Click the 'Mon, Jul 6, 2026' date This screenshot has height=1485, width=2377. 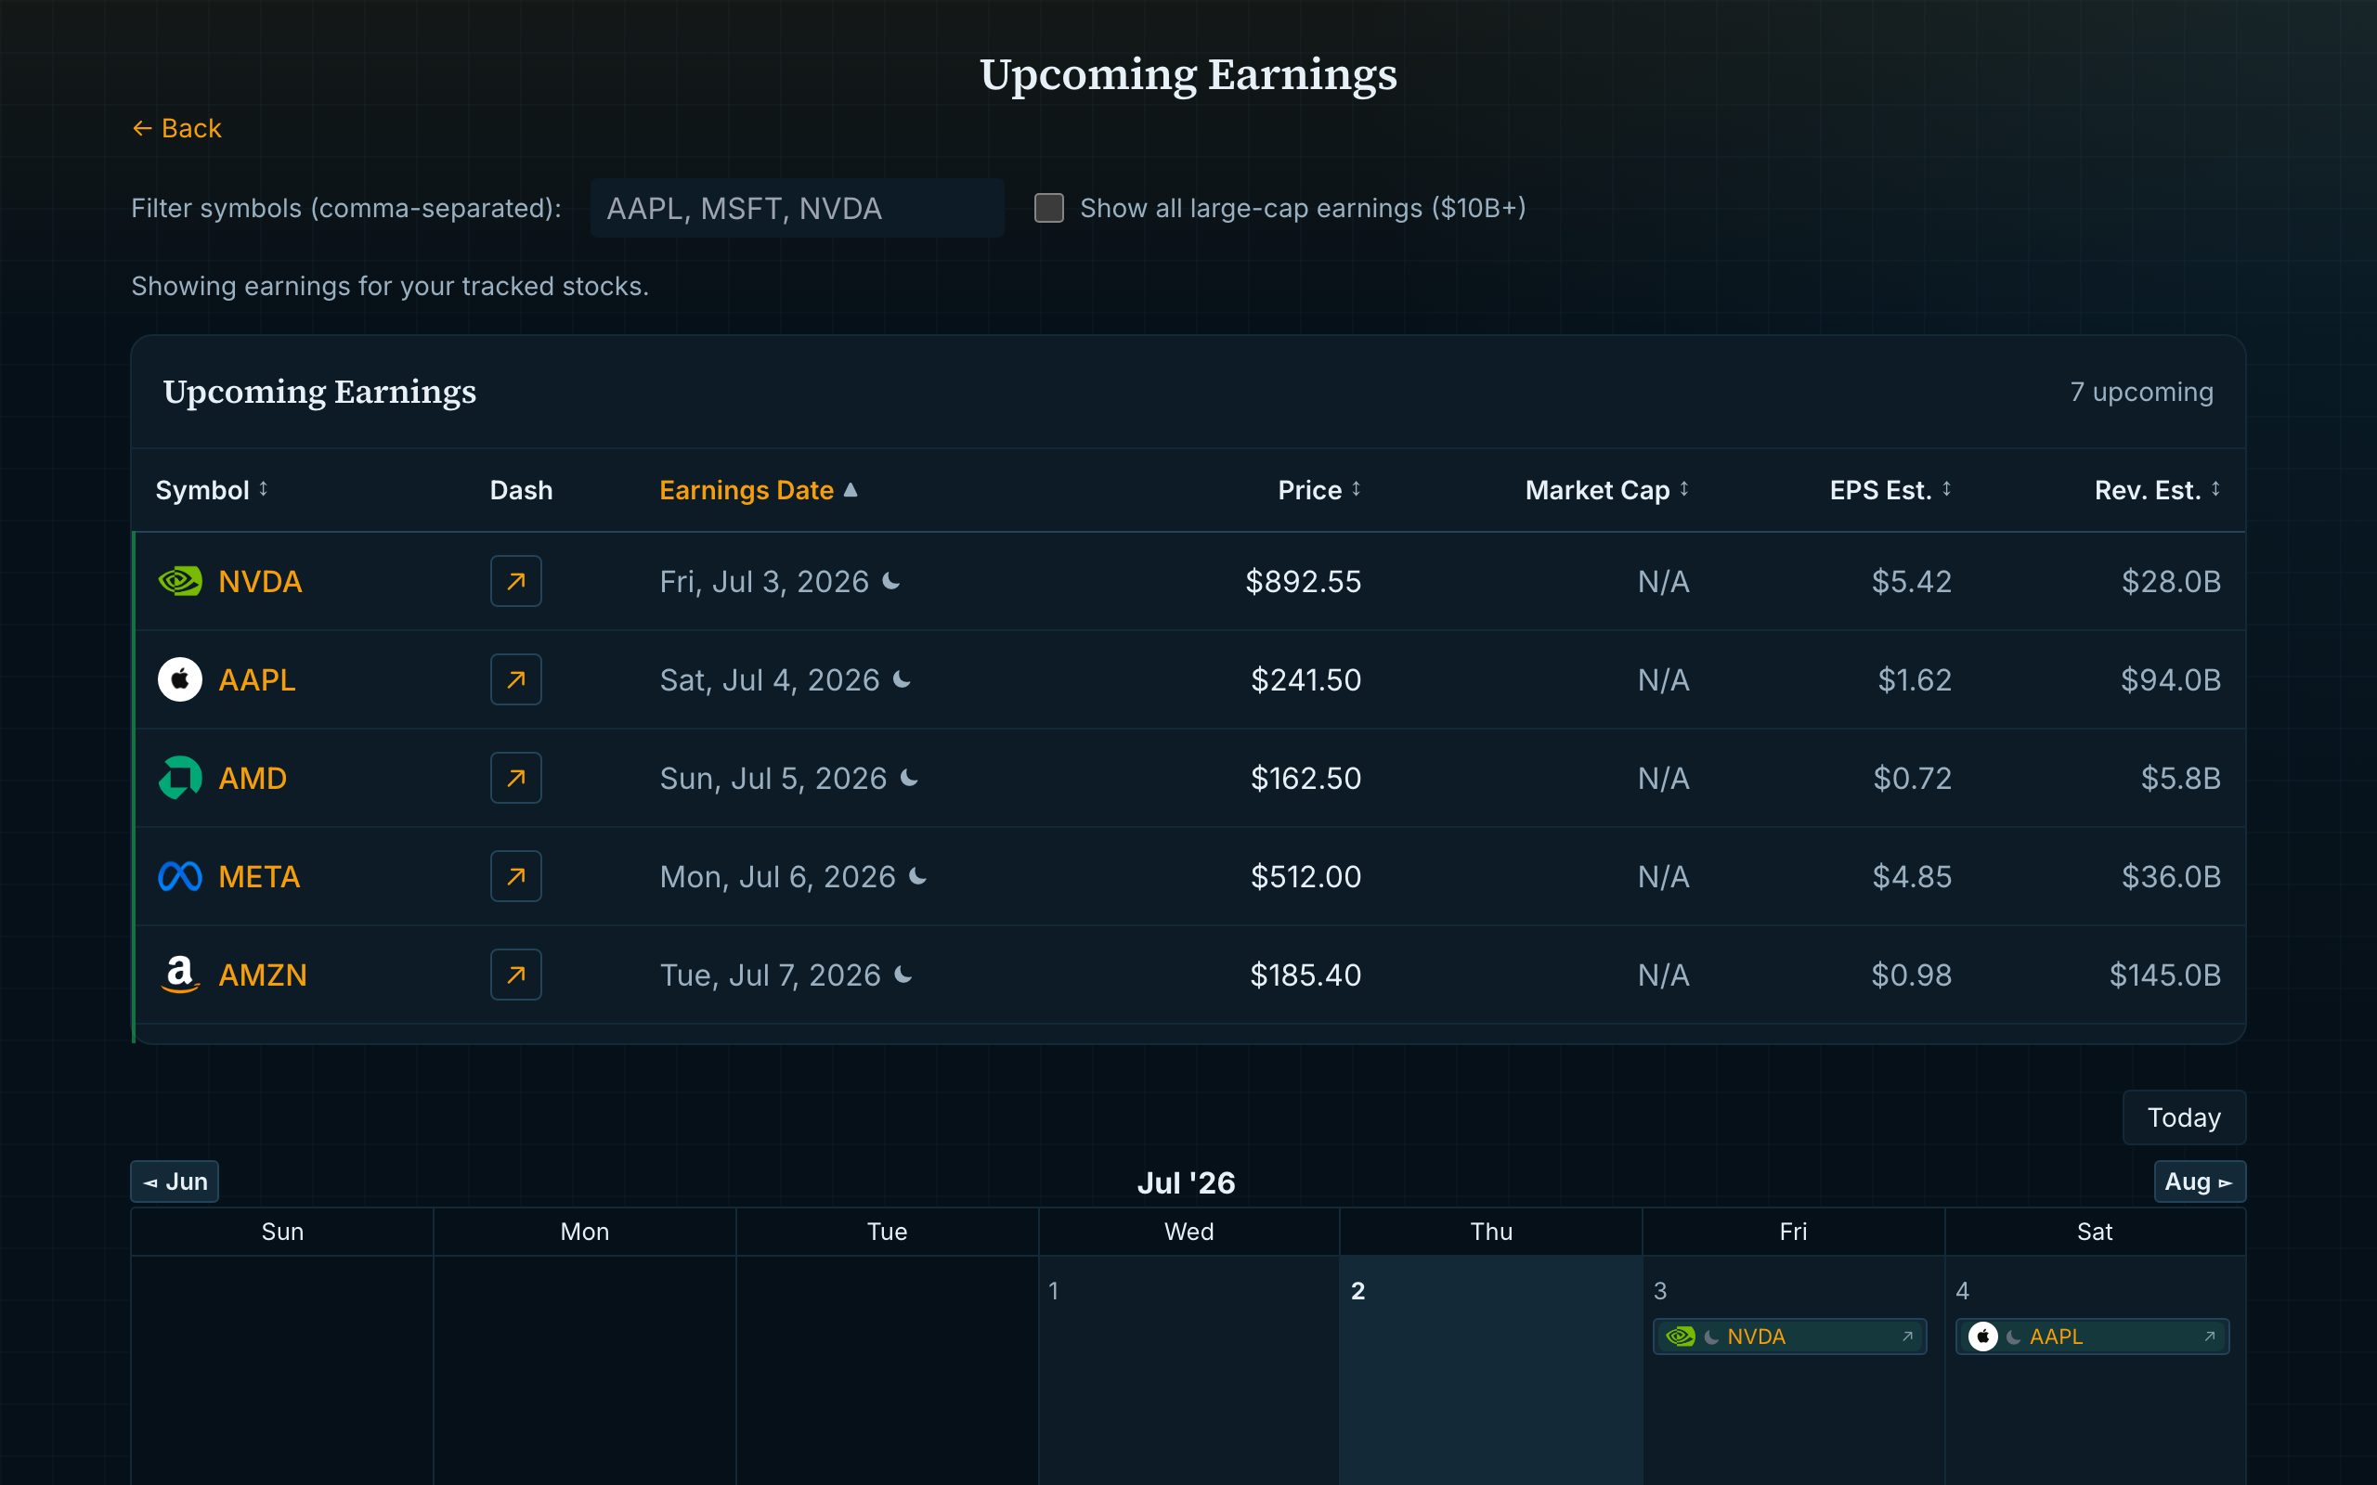[777, 876]
